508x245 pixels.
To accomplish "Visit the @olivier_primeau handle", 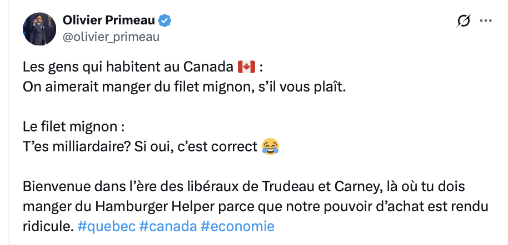I will 111,37.
